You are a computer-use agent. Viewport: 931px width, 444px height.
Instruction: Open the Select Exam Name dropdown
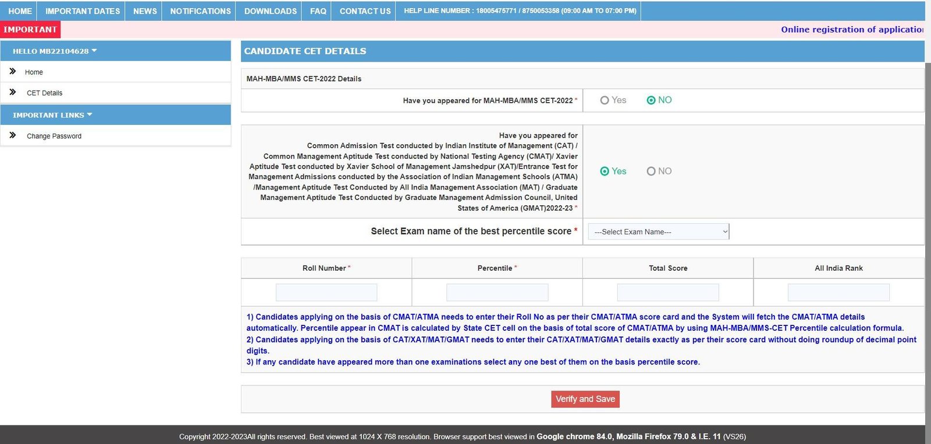(x=659, y=231)
